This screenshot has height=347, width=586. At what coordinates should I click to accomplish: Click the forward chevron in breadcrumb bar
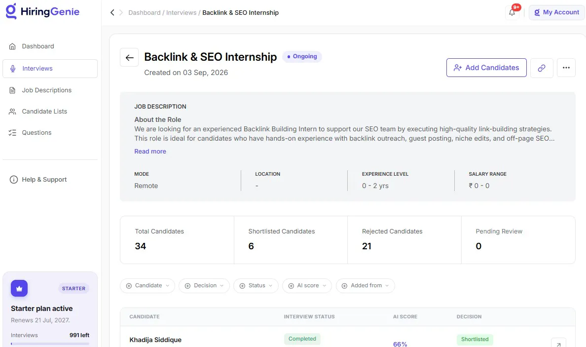pyautogui.click(x=121, y=13)
